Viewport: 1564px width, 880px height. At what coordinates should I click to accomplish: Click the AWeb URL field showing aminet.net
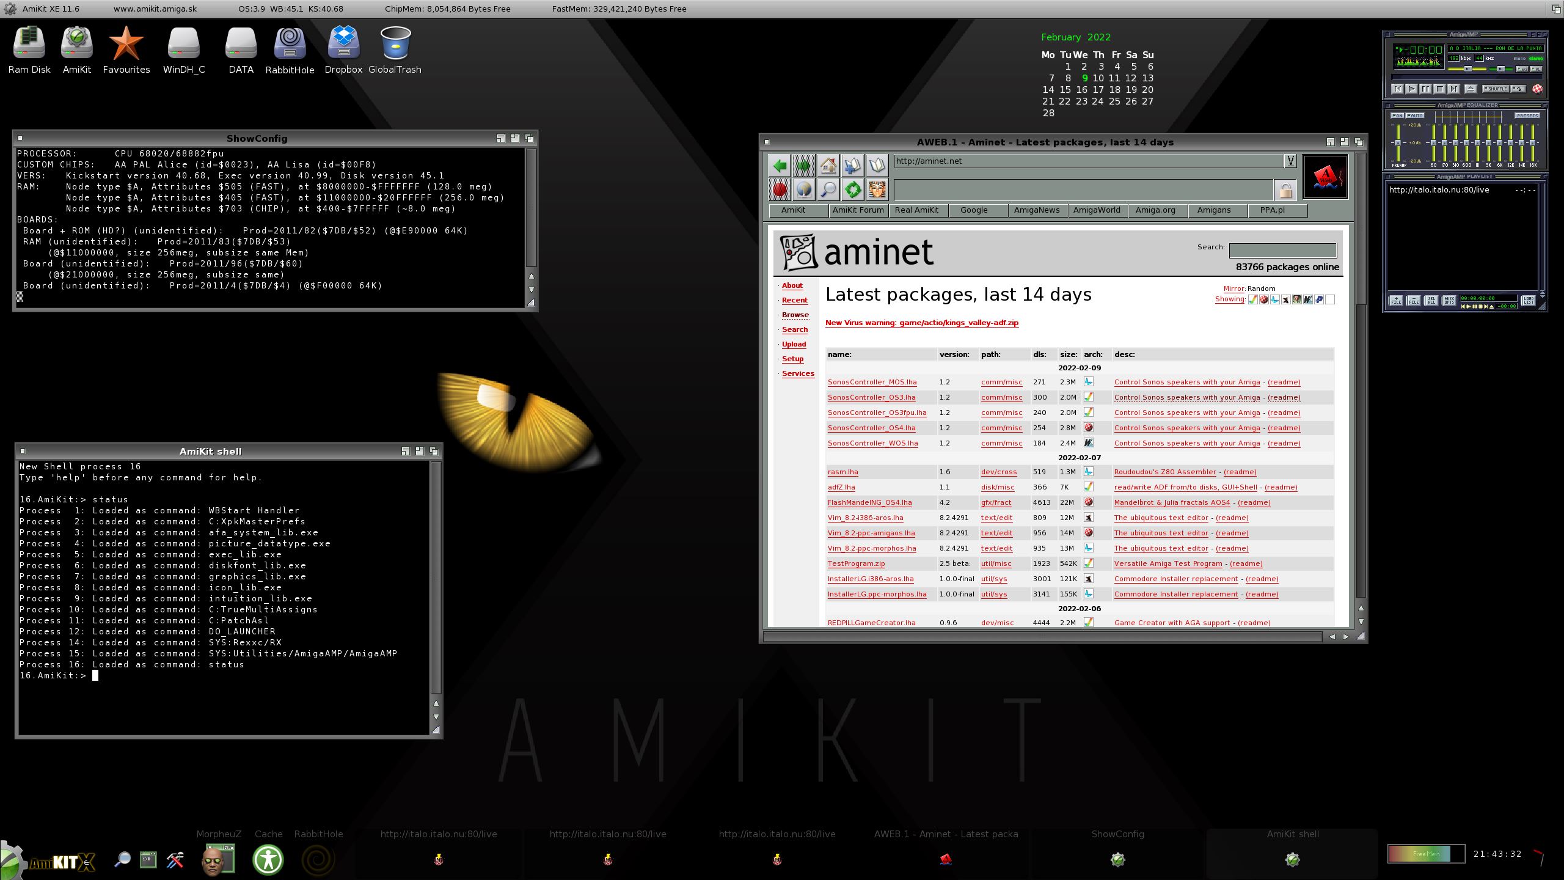[x=1088, y=161]
